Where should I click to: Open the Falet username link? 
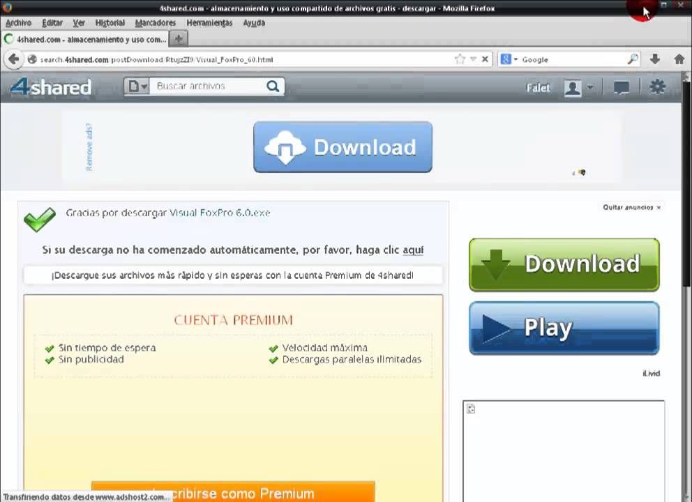(538, 88)
